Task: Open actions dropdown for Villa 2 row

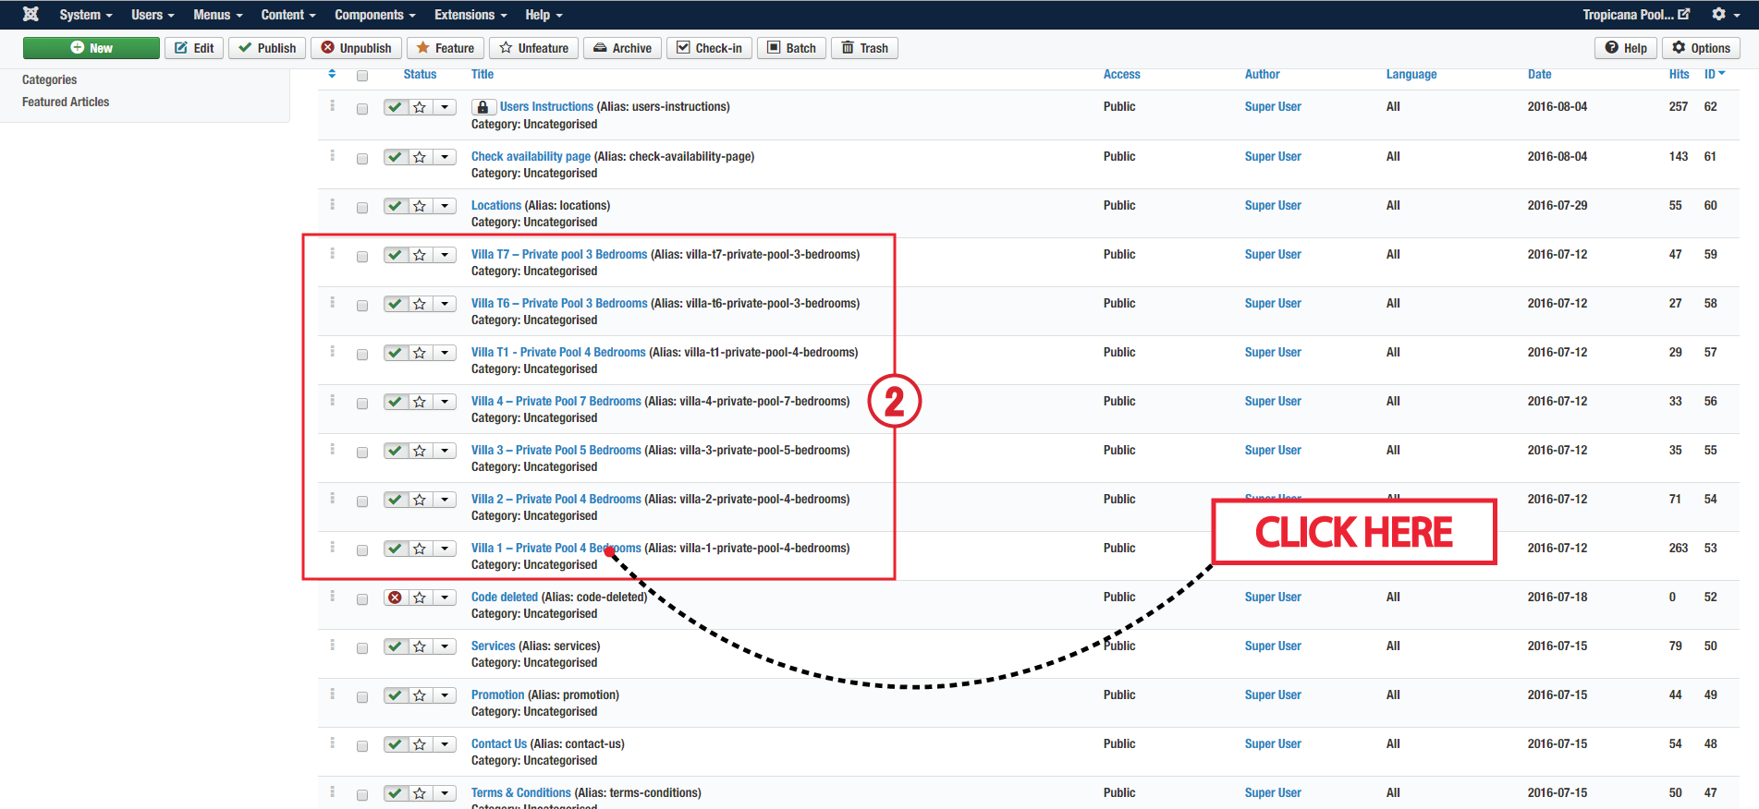Action: (445, 500)
